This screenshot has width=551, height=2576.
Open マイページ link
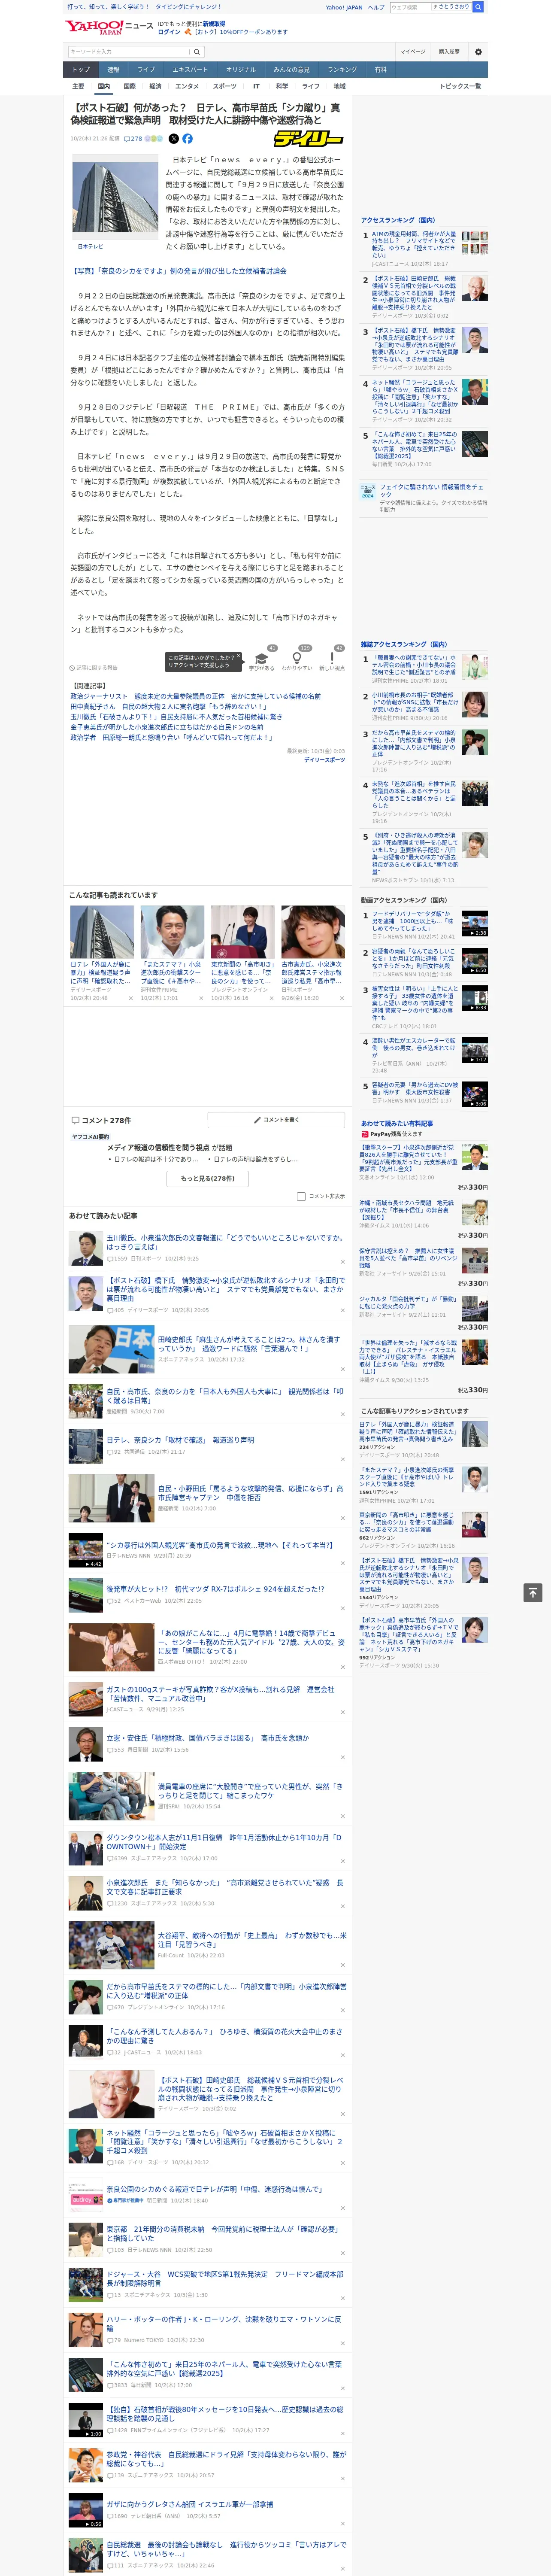413,51
